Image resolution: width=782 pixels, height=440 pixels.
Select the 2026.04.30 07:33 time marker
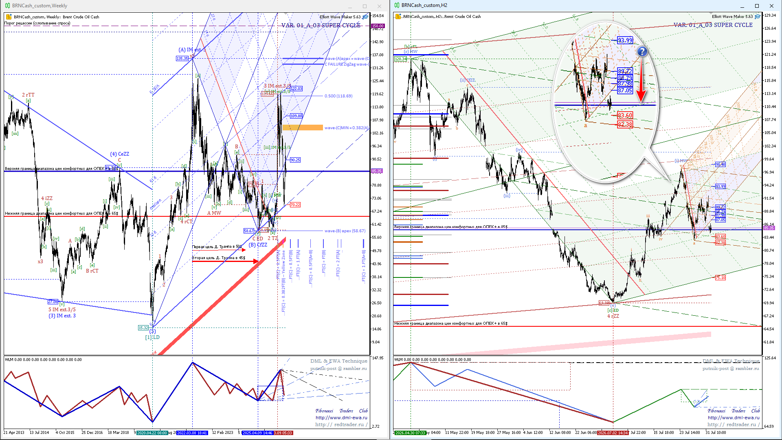410,433
